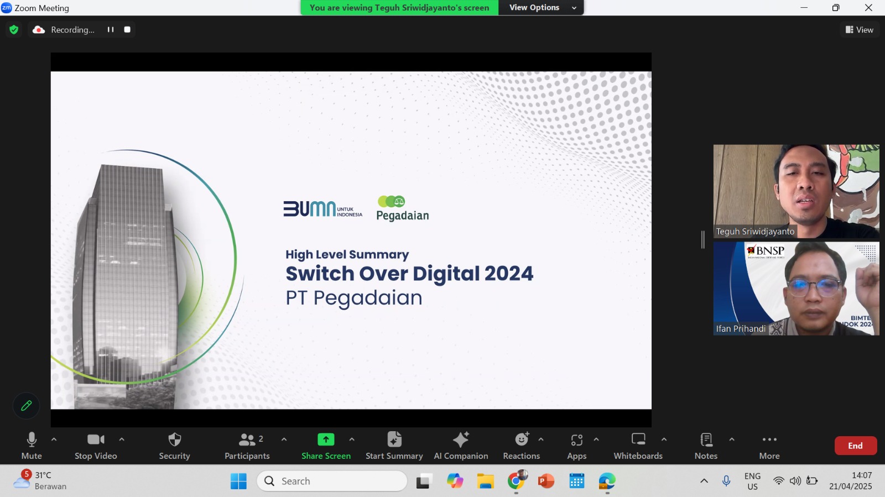885x497 pixels.
Task: Launch Copilot from the taskbar
Action: (x=455, y=481)
